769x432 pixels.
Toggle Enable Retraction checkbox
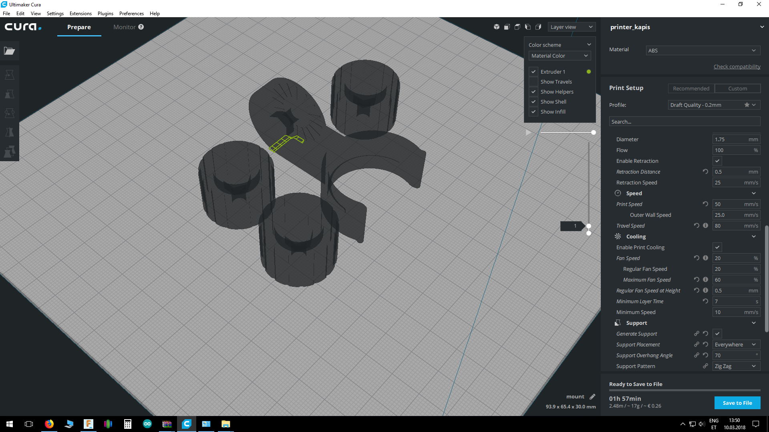pos(717,161)
